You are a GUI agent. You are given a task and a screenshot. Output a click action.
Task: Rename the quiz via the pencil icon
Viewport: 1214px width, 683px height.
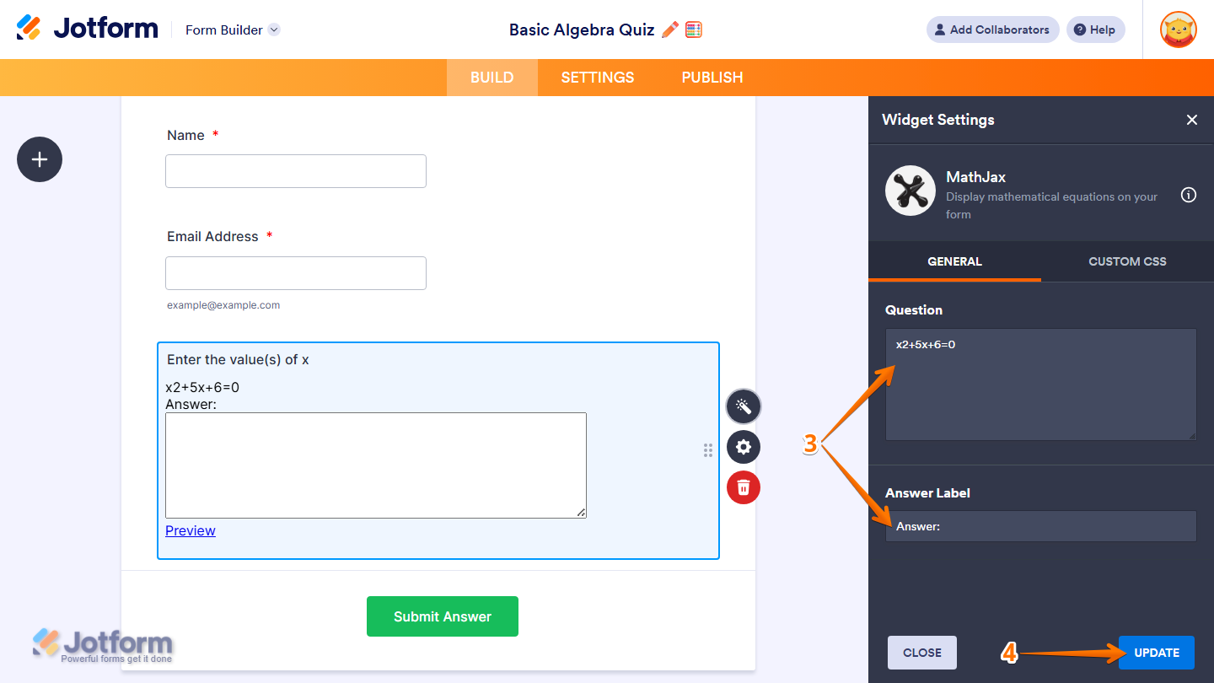click(670, 29)
